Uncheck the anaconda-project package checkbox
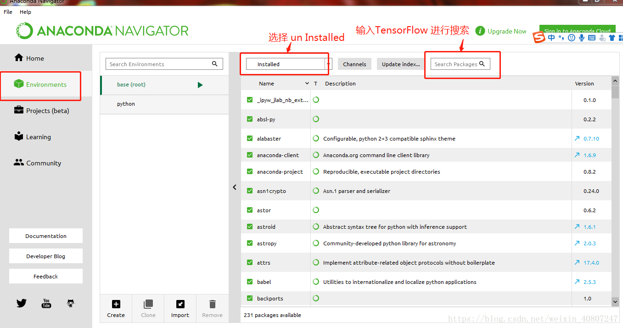623x328 pixels. pos(250,171)
